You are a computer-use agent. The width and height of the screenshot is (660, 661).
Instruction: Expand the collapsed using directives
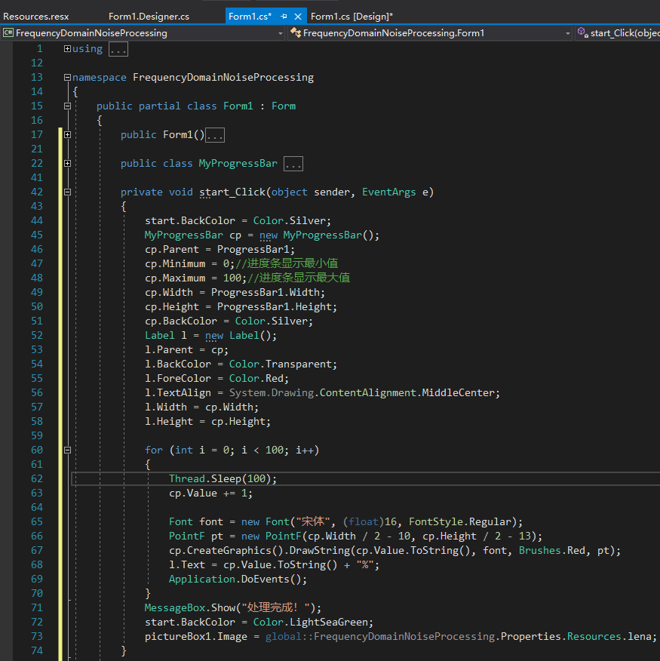[x=67, y=48]
